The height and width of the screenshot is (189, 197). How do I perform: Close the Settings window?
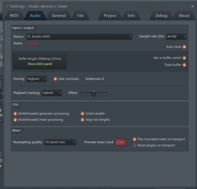[192, 6]
